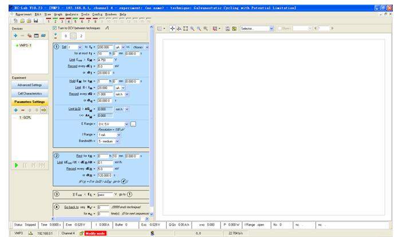The image size is (395, 237).
Task: Click the Go back to link in step 4
Action: point(72,207)
